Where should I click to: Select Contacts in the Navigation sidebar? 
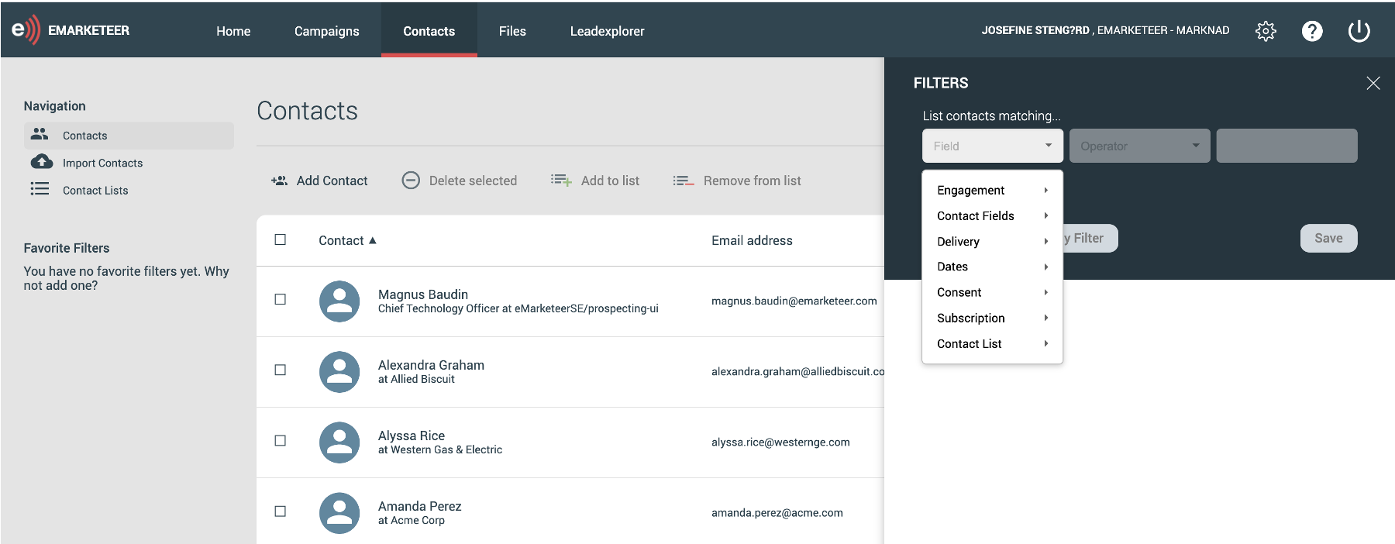pos(129,136)
